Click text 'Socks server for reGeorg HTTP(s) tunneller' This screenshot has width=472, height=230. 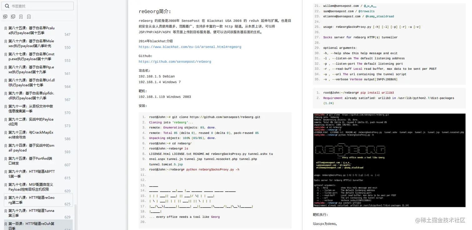360,37
